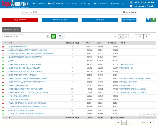Click the blue filter funnel icon
Screen dimensions: 158x125
(148, 20)
